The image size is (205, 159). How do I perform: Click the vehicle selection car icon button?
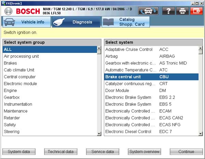click(148, 11)
